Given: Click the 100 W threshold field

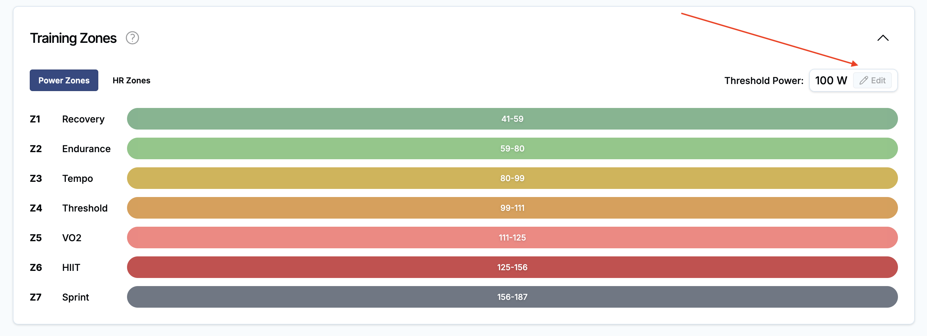Looking at the screenshot, I should 831,81.
